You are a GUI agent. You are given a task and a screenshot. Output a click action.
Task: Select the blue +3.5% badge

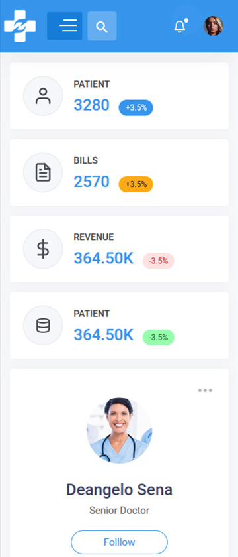[x=136, y=107]
